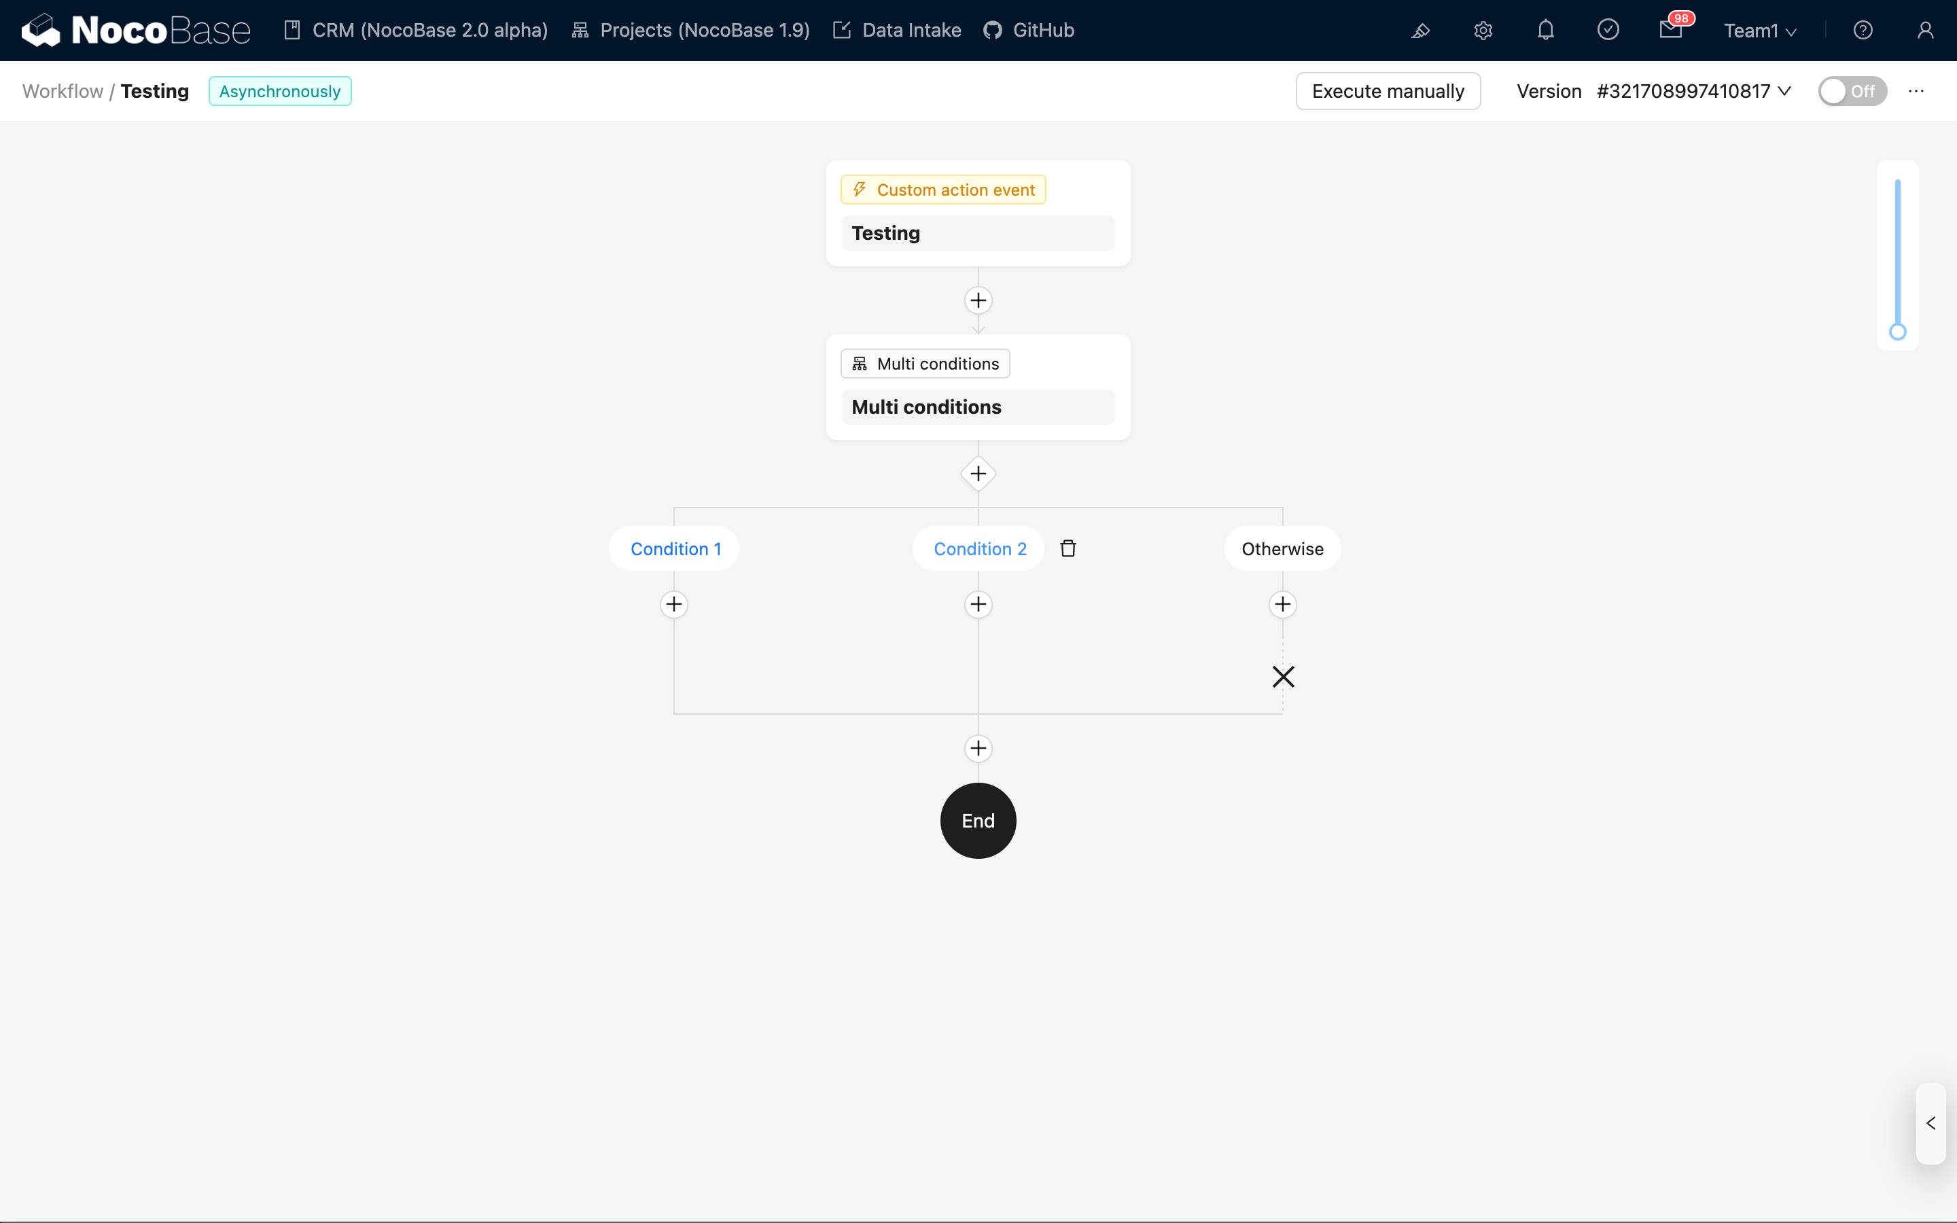This screenshot has width=1957, height=1223.
Task: Open the mail inbox with 98 badge
Action: click(x=1670, y=31)
